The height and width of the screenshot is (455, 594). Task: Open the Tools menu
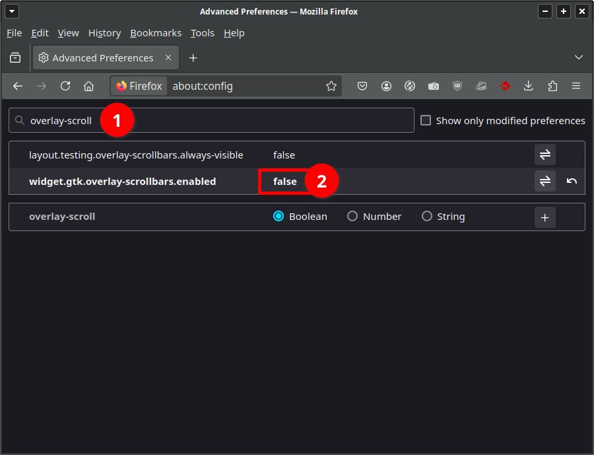pos(203,33)
